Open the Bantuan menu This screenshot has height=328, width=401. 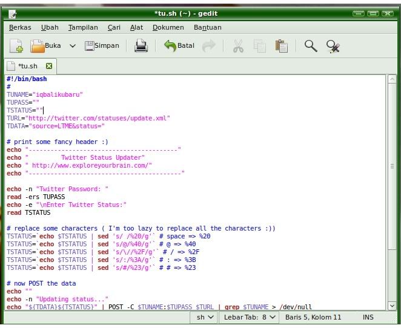pos(207,27)
